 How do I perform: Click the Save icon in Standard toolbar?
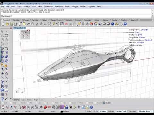click(12, 24)
